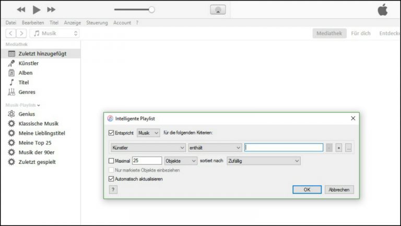Enable the Maximal limit checkbox

coord(111,161)
